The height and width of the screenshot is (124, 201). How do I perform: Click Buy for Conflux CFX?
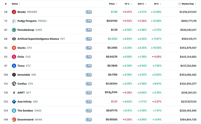coord(89,84)
